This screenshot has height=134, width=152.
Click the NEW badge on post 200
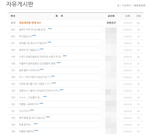pyautogui.click(x=42, y=49)
